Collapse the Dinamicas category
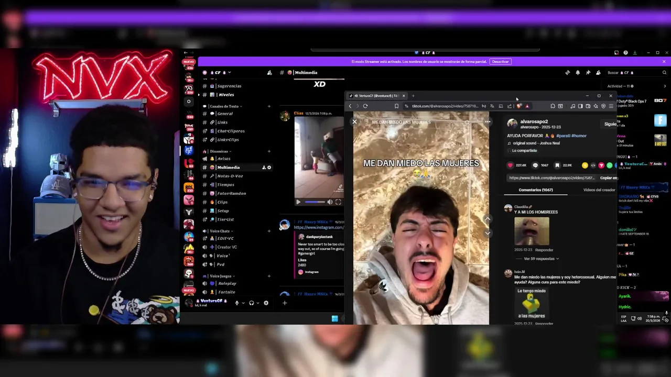The image size is (671, 377). (219, 151)
